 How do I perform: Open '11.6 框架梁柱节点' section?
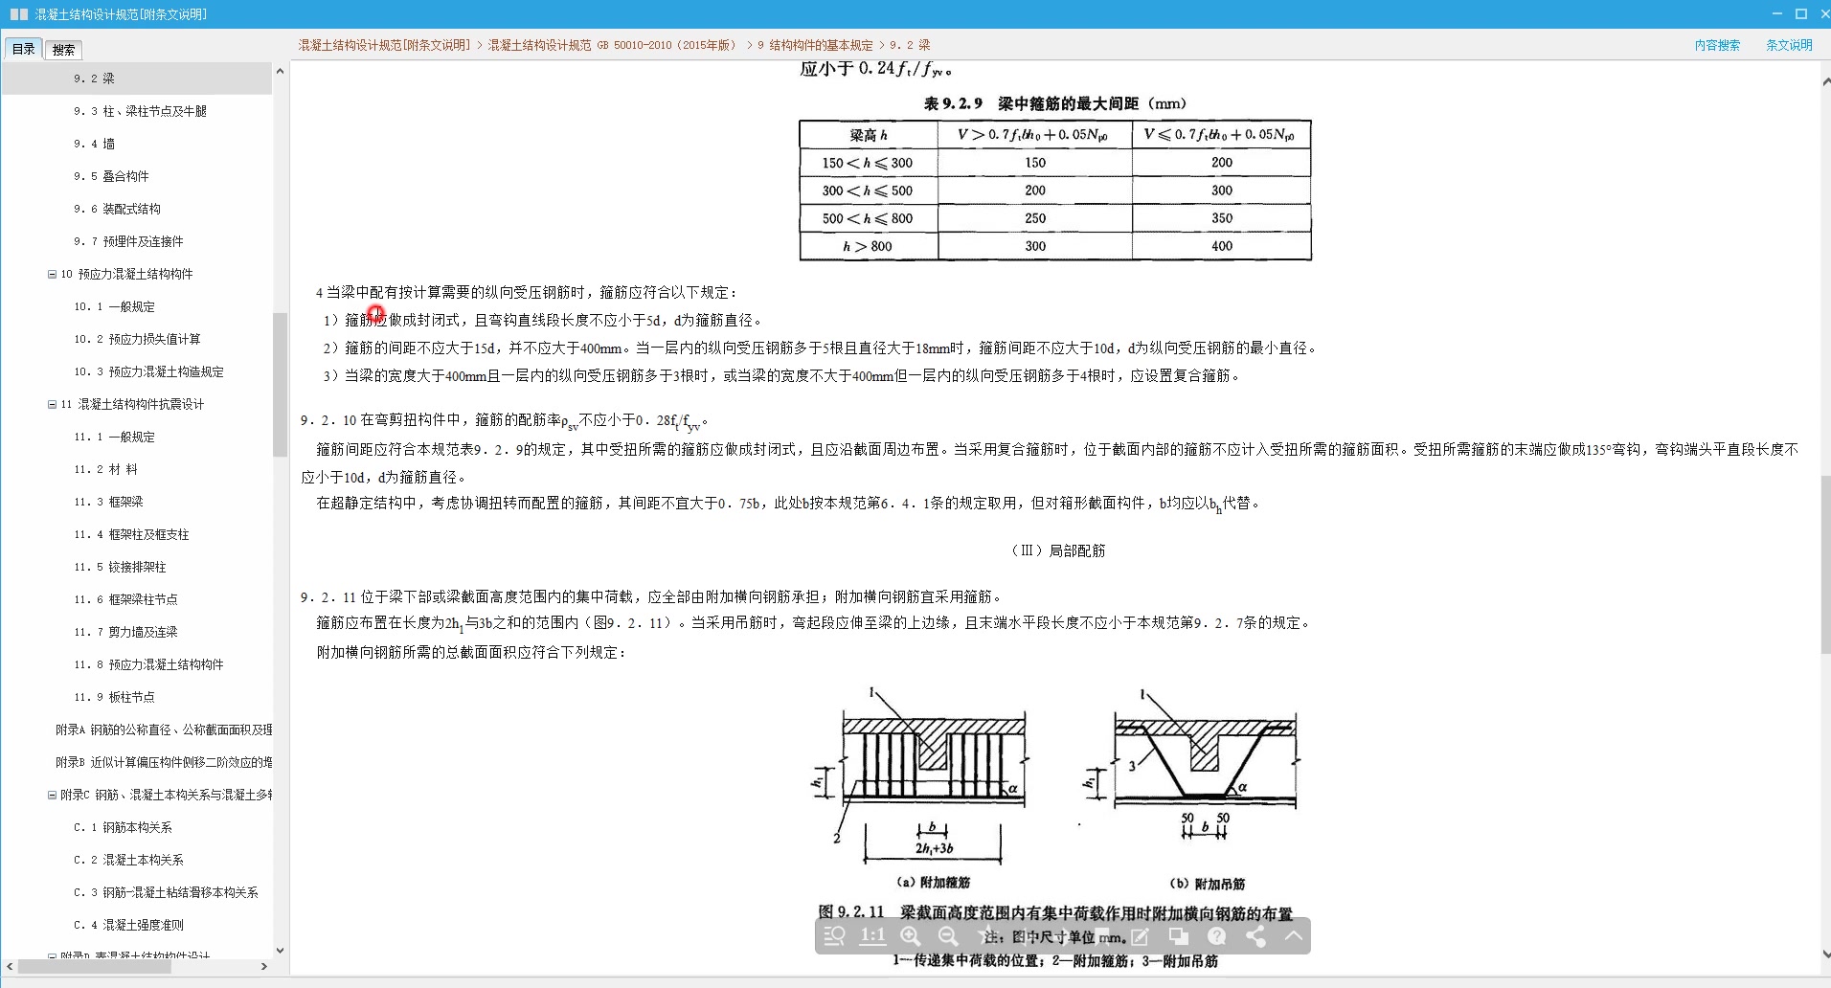[125, 599]
